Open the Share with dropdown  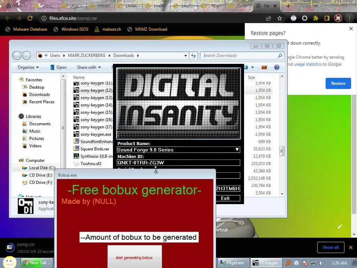click(89, 67)
